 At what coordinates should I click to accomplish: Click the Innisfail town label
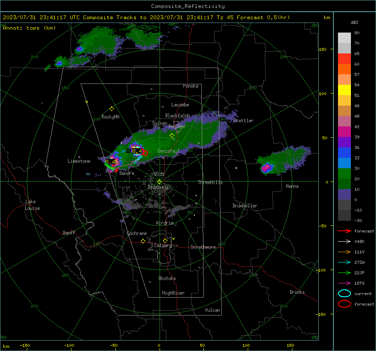[168, 151]
